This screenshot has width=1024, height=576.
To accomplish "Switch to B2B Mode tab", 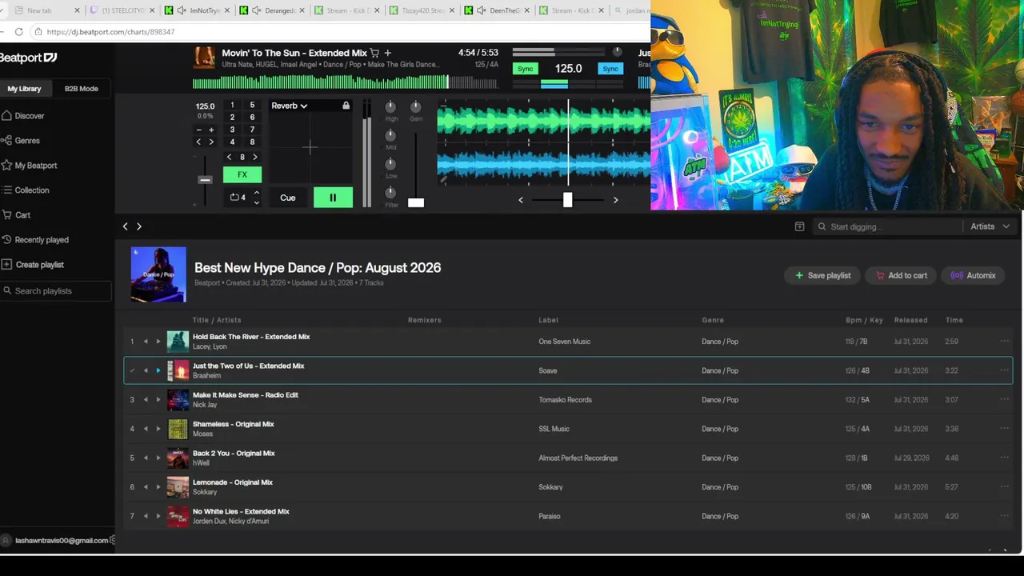I will [82, 89].
